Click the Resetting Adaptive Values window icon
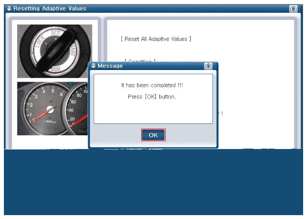Viewport: 307px width, 219px height. pos(9,9)
